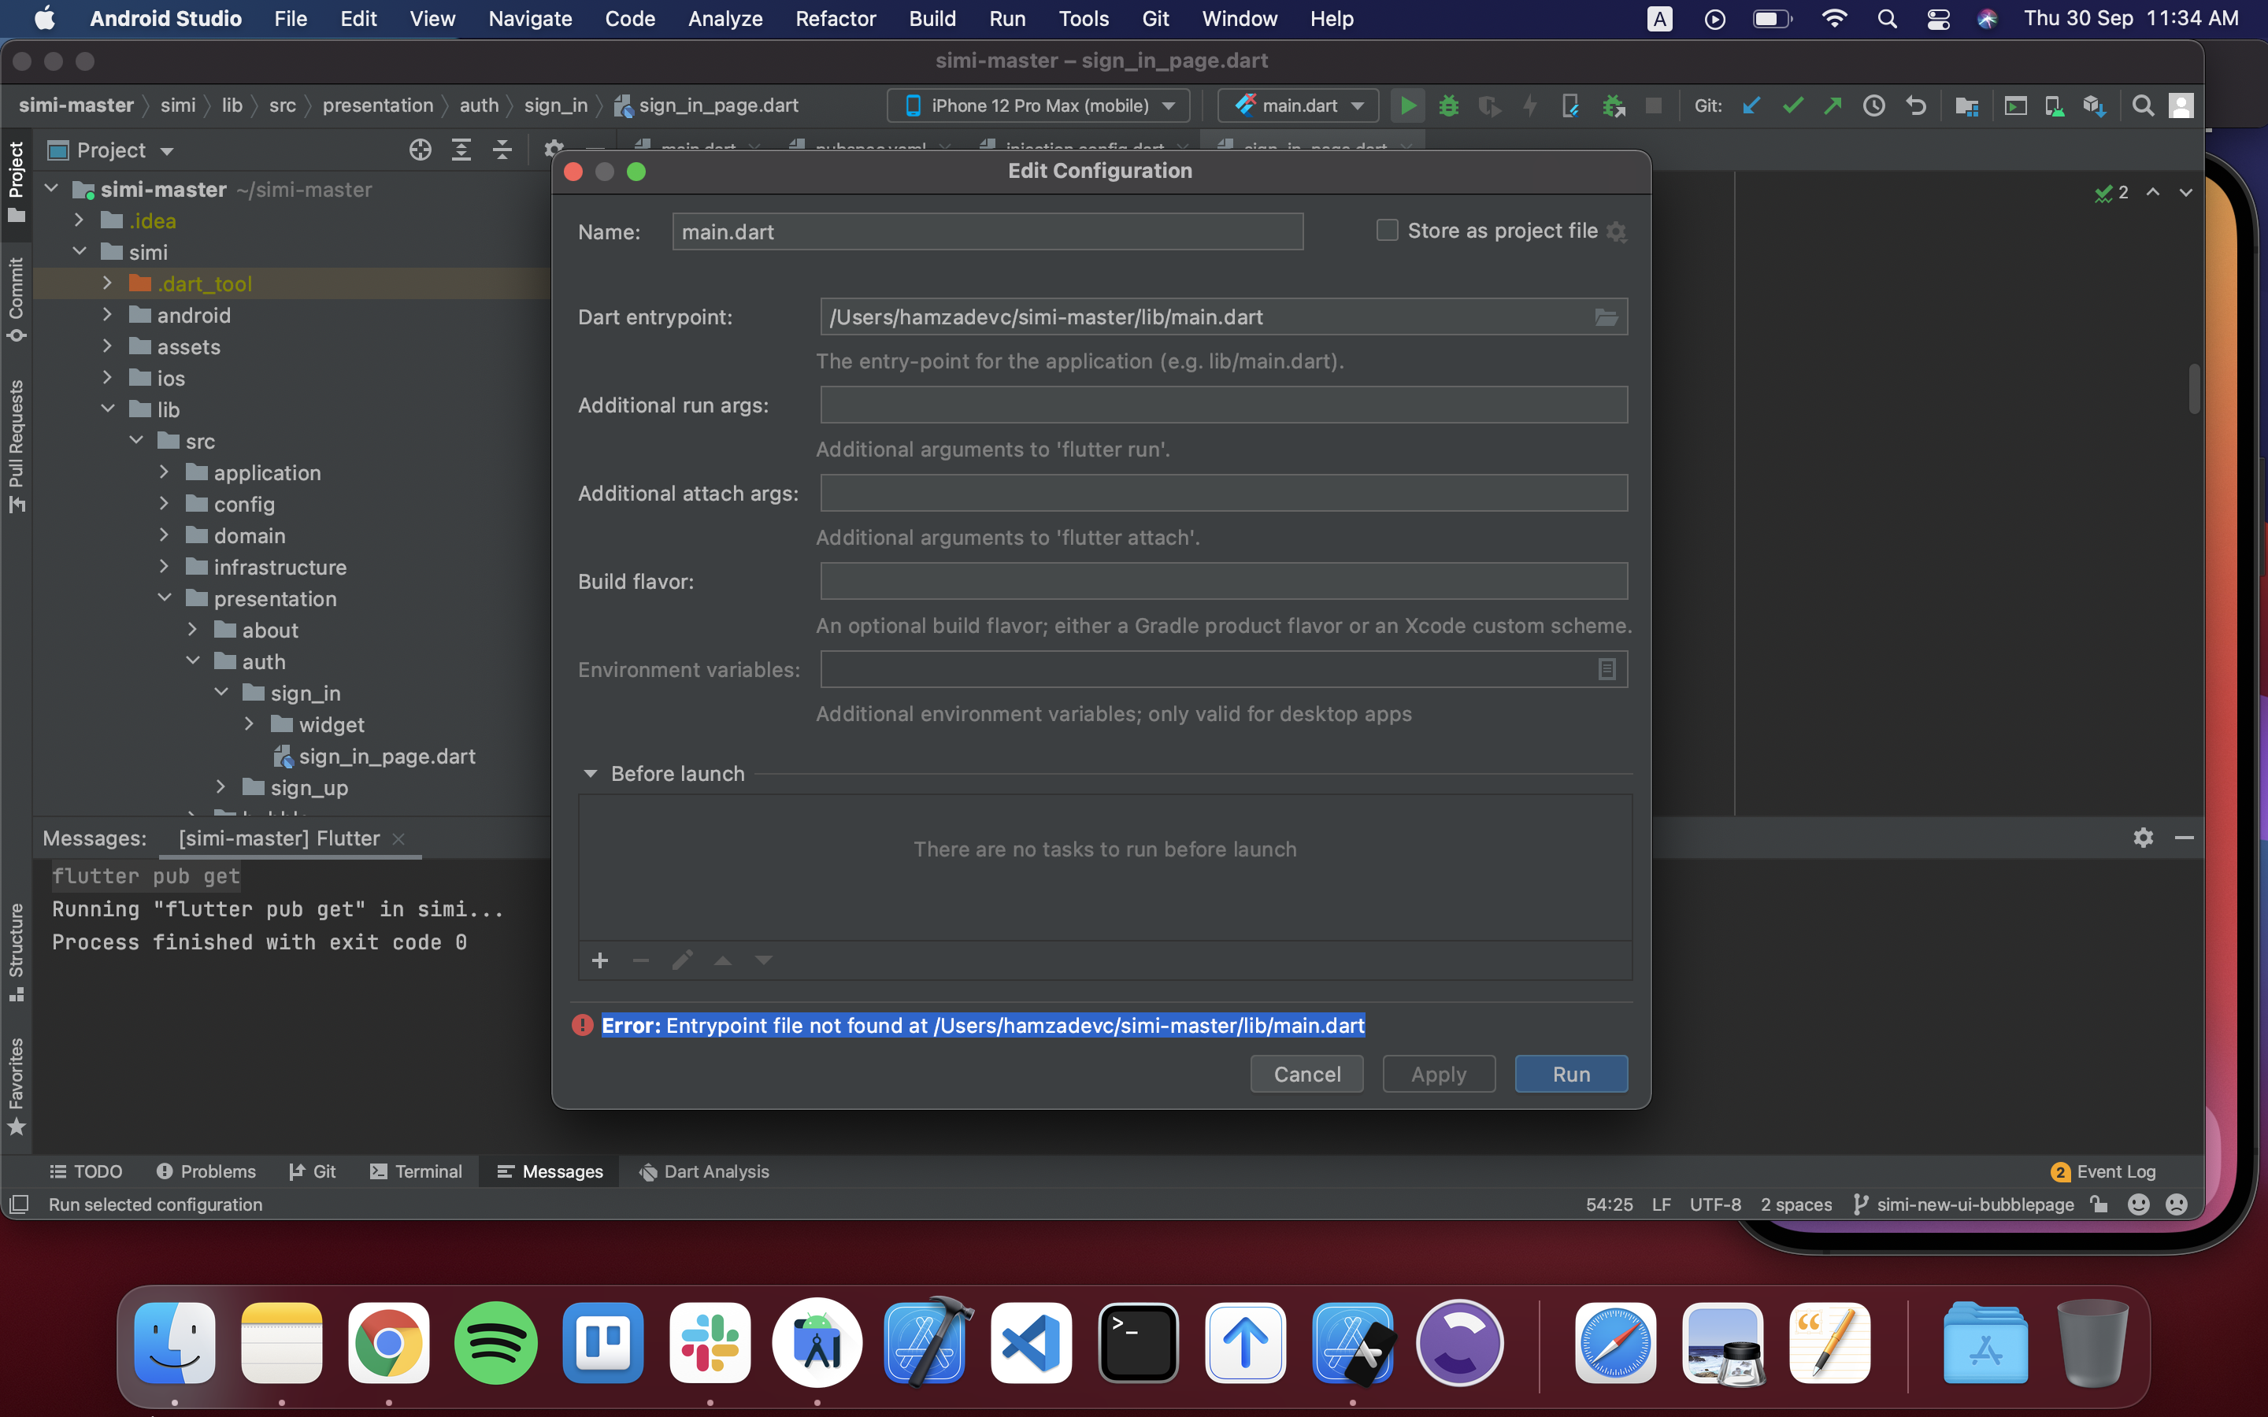Viewport: 2268px width, 1417px height.
Task: Add a before launch task plus icon
Action: [x=601, y=960]
